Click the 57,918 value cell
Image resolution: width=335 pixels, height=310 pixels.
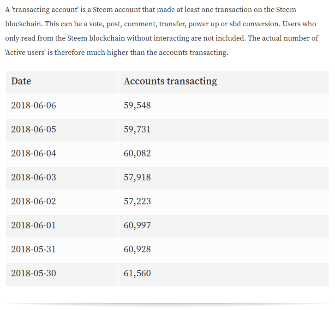224,179
